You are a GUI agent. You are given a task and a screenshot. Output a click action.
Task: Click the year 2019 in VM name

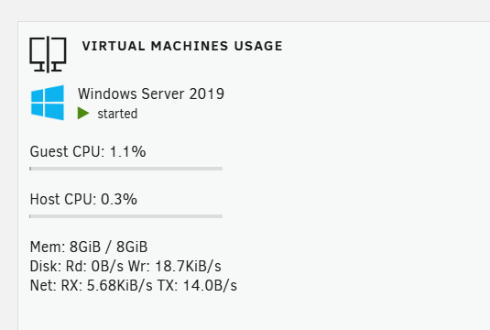[x=207, y=93]
